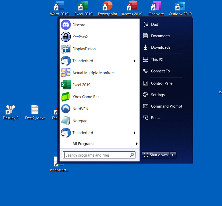This screenshot has width=222, height=206.
Task: Click the "Connect To" label
Action: (x=160, y=71)
